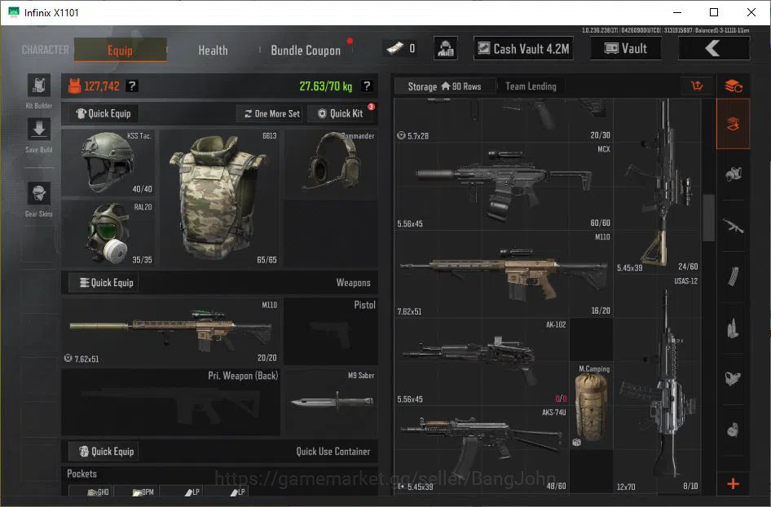Open the Kit Builder icon
771x507 pixels.
[x=39, y=86]
